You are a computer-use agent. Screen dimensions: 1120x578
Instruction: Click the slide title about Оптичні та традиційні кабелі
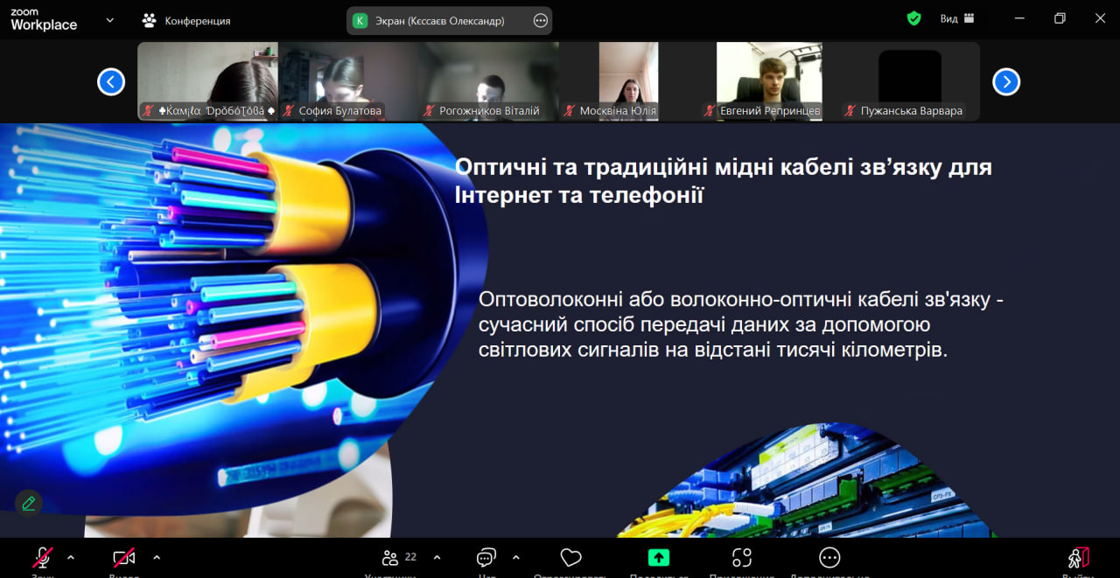click(723, 180)
